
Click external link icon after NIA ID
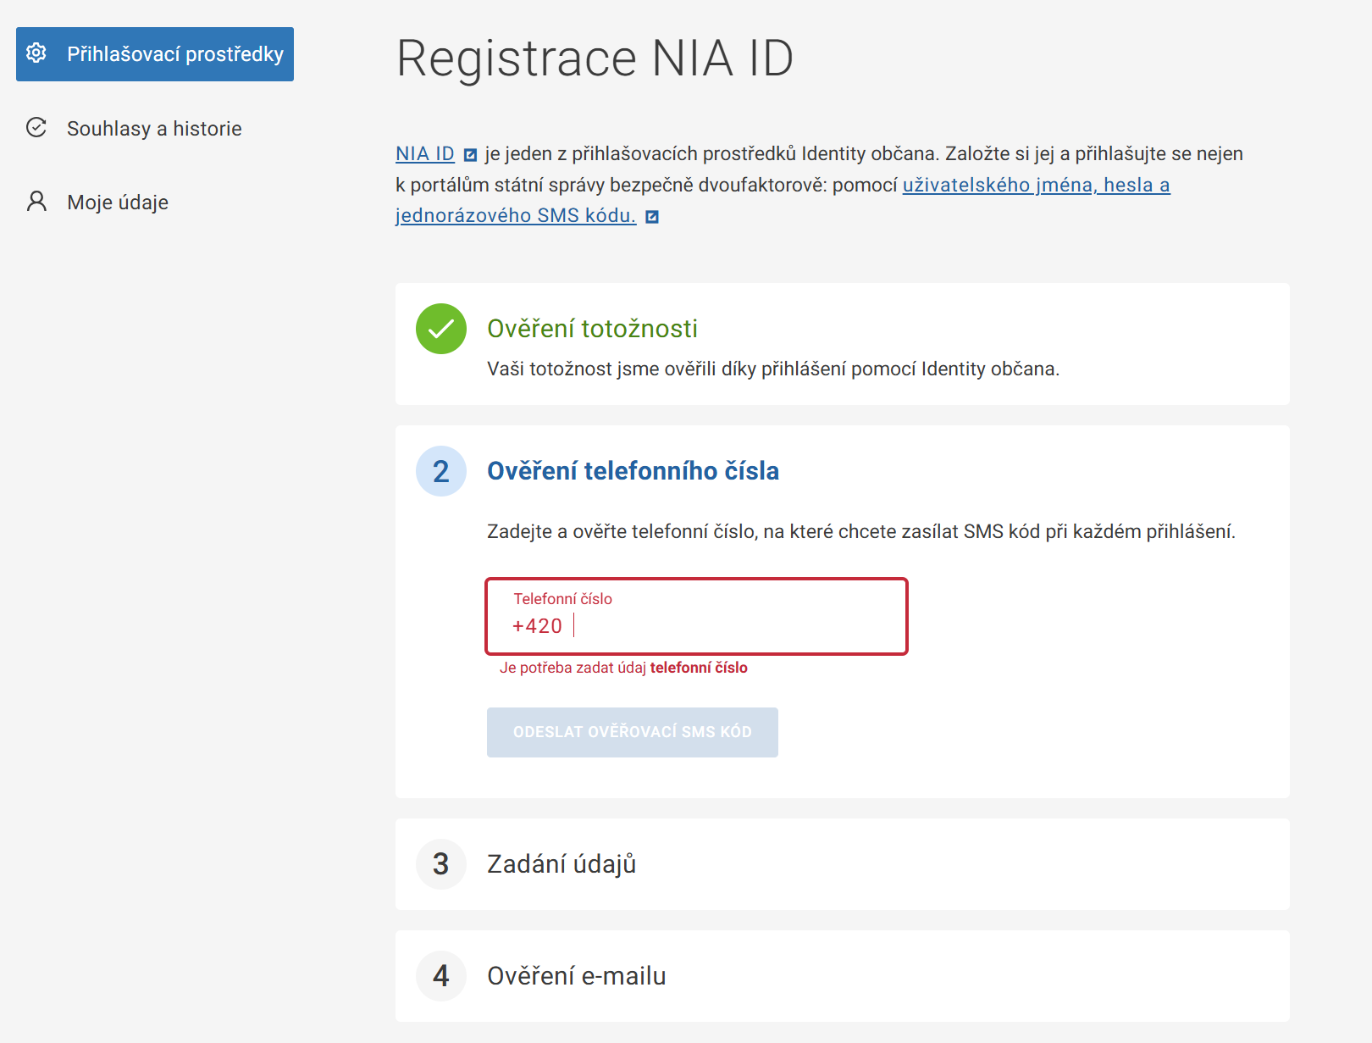coord(471,155)
